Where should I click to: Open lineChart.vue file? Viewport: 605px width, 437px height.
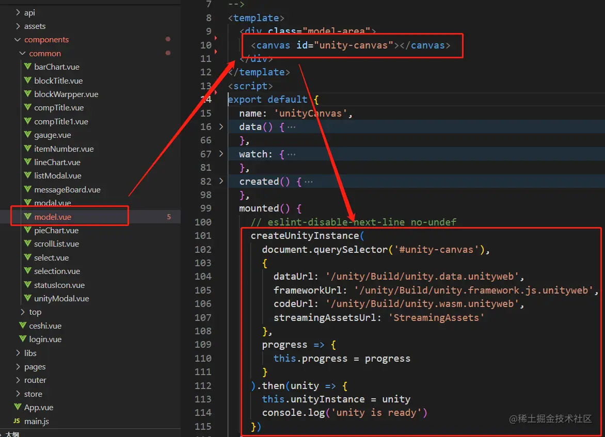click(57, 163)
